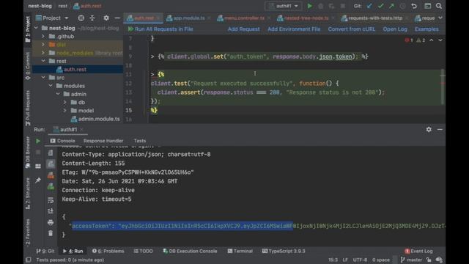Click the LF line separator status item
The width and height of the screenshot is (469, 264).
pyautogui.click(x=345, y=260)
